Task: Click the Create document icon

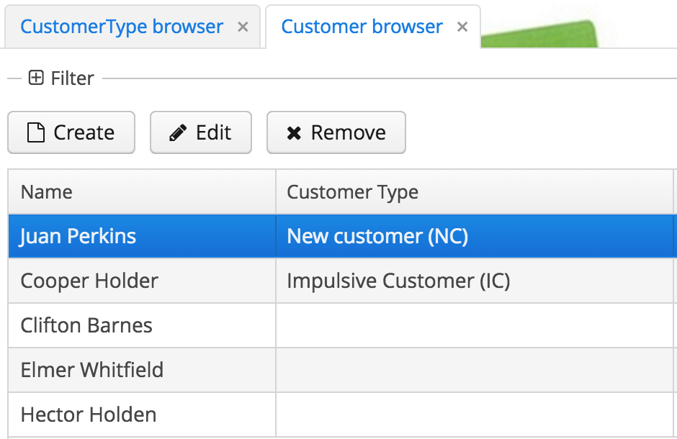Action: coord(36,132)
